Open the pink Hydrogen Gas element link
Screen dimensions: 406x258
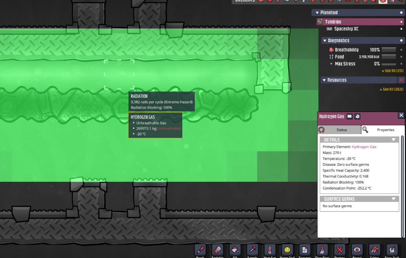tap(364, 147)
